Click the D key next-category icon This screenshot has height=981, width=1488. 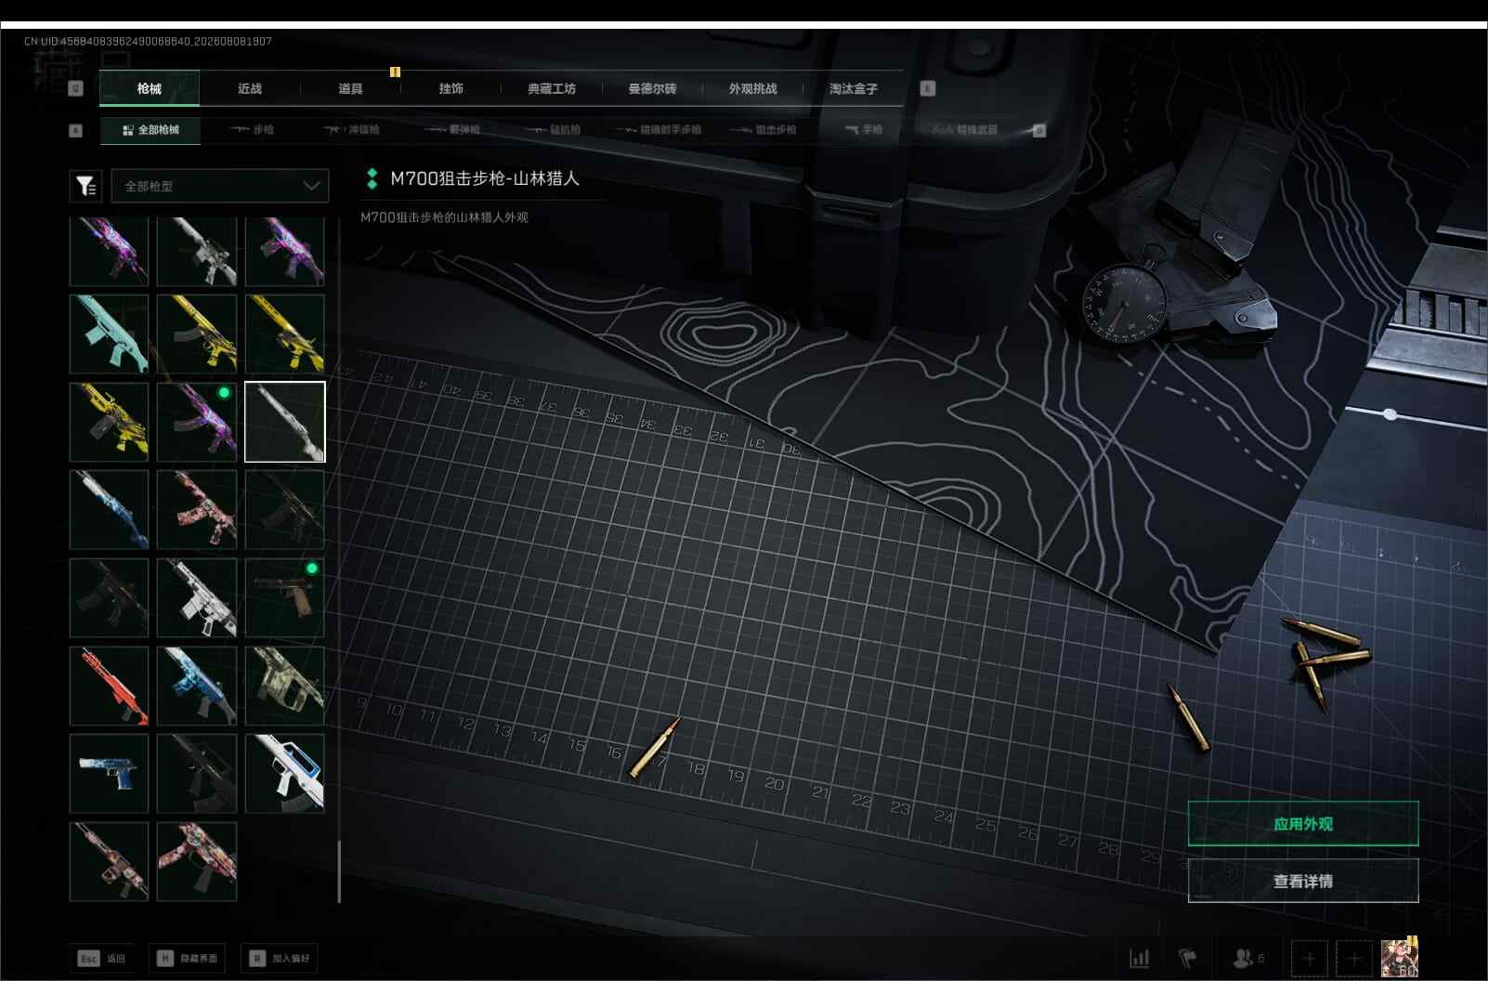1039,130
